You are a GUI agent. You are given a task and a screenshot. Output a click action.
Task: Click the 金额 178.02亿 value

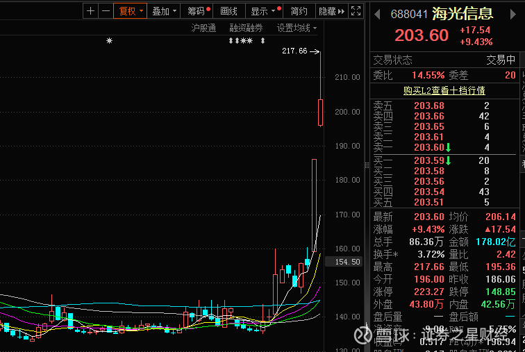[496, 242]
